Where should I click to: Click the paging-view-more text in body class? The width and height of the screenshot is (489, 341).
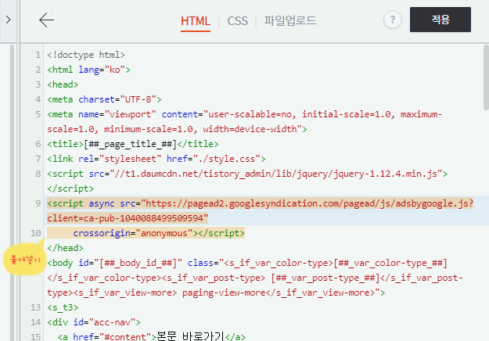coord(224,293)
